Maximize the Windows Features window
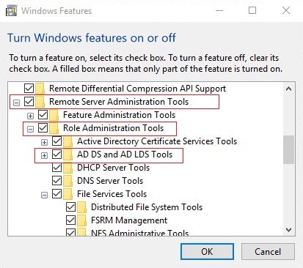 252,10
